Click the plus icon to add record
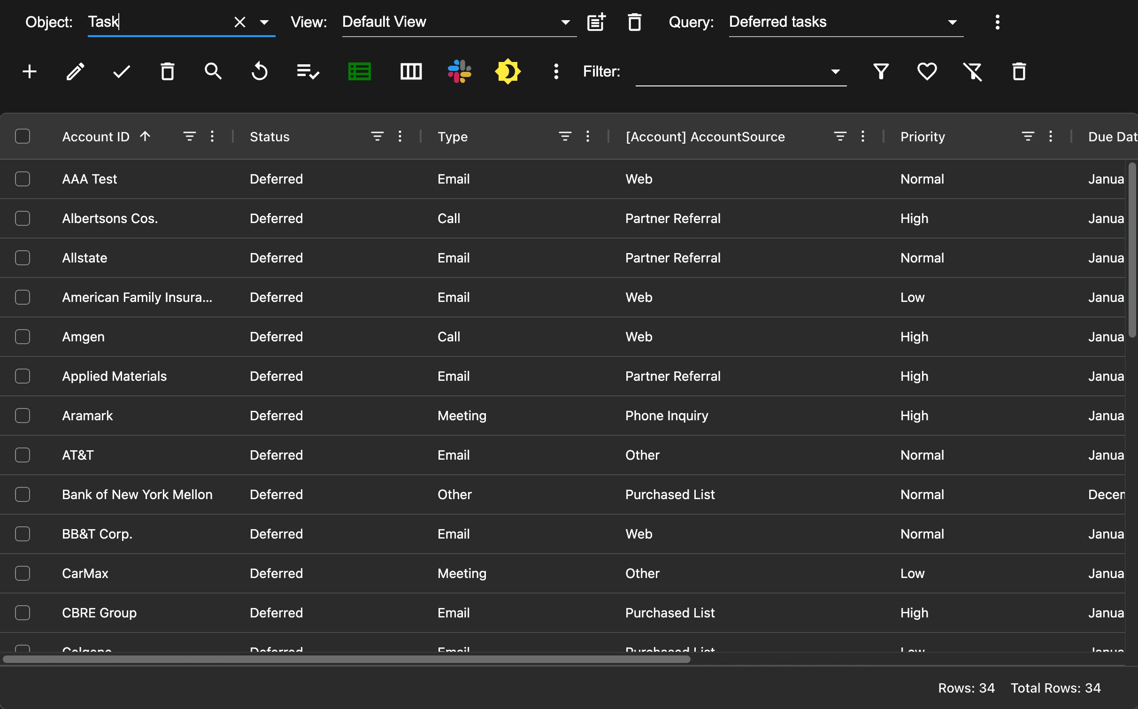This screenshot has width=1138, height=709. tap(30, 72)
